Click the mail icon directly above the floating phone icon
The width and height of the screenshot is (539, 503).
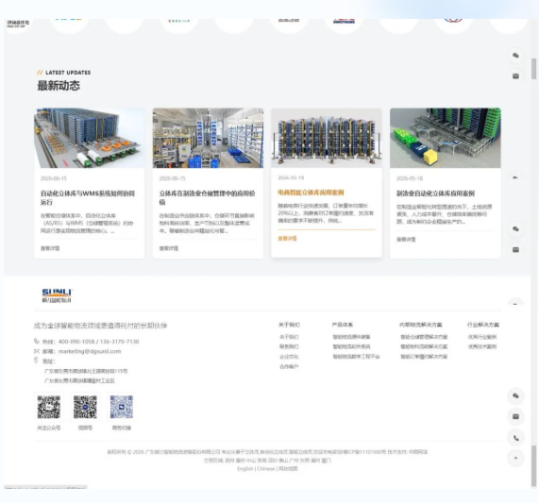515,417
